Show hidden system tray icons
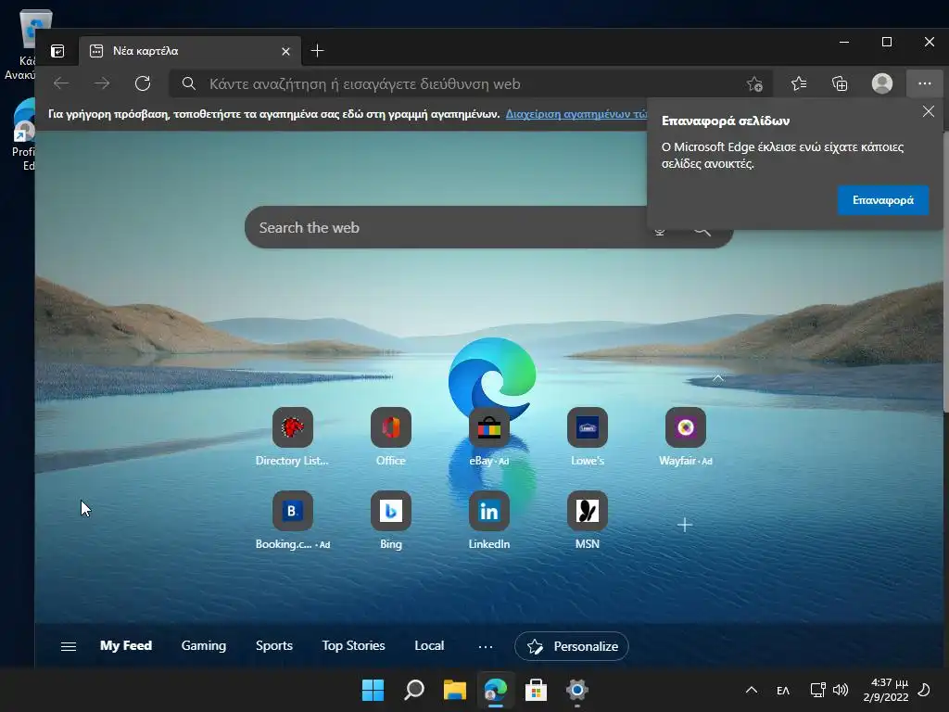The image size is (949, 712). (751, 690)
